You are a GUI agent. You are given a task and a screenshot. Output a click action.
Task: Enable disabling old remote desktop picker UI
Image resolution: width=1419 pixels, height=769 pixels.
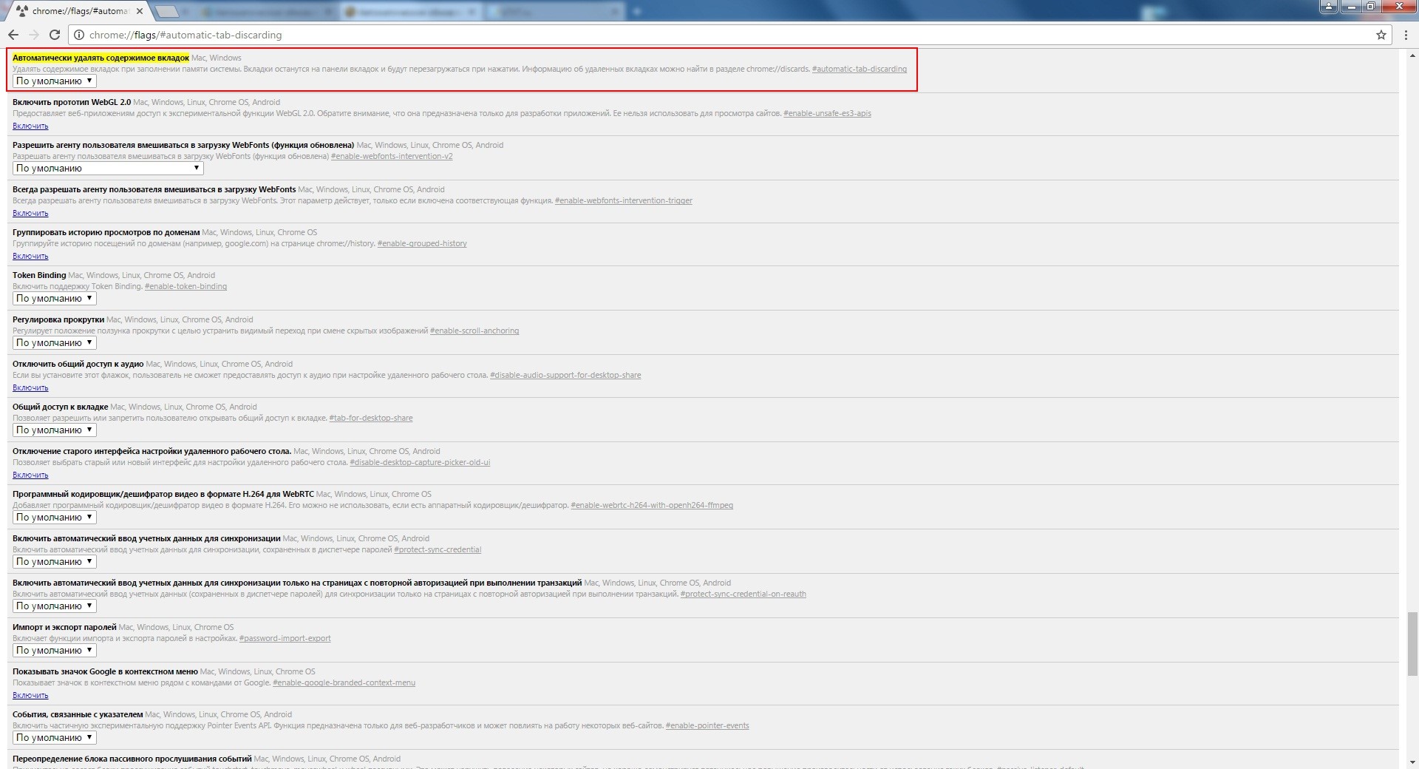[30, 475]
